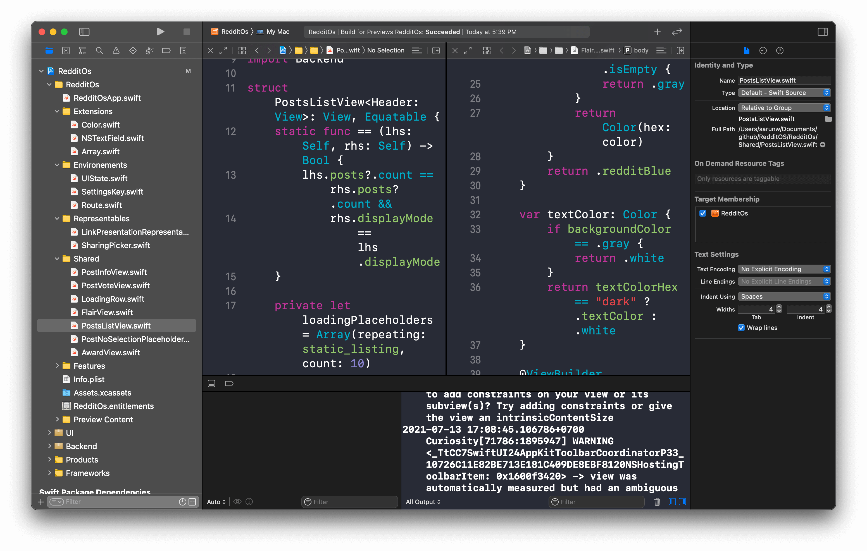Reveal file with Full Path arrow button
This screenshot has width=867, height=551.
823,145
